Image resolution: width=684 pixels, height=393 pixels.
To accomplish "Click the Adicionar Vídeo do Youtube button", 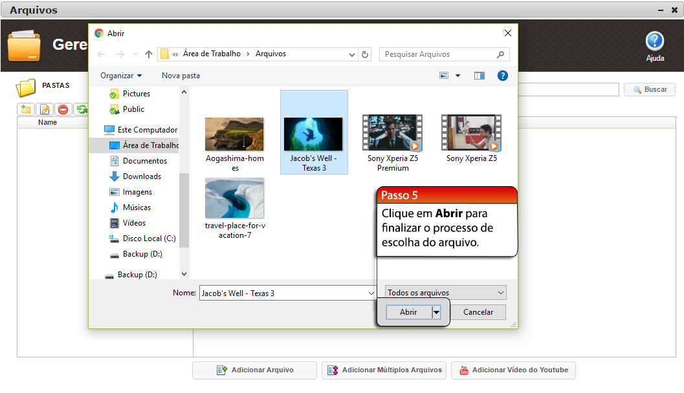I will pyautogui.click(x=513, y=370).
